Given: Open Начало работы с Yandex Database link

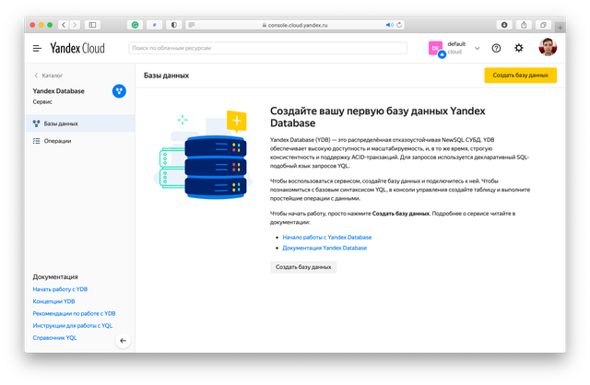Looking at the screenshot, I should [x=327, y=238].
